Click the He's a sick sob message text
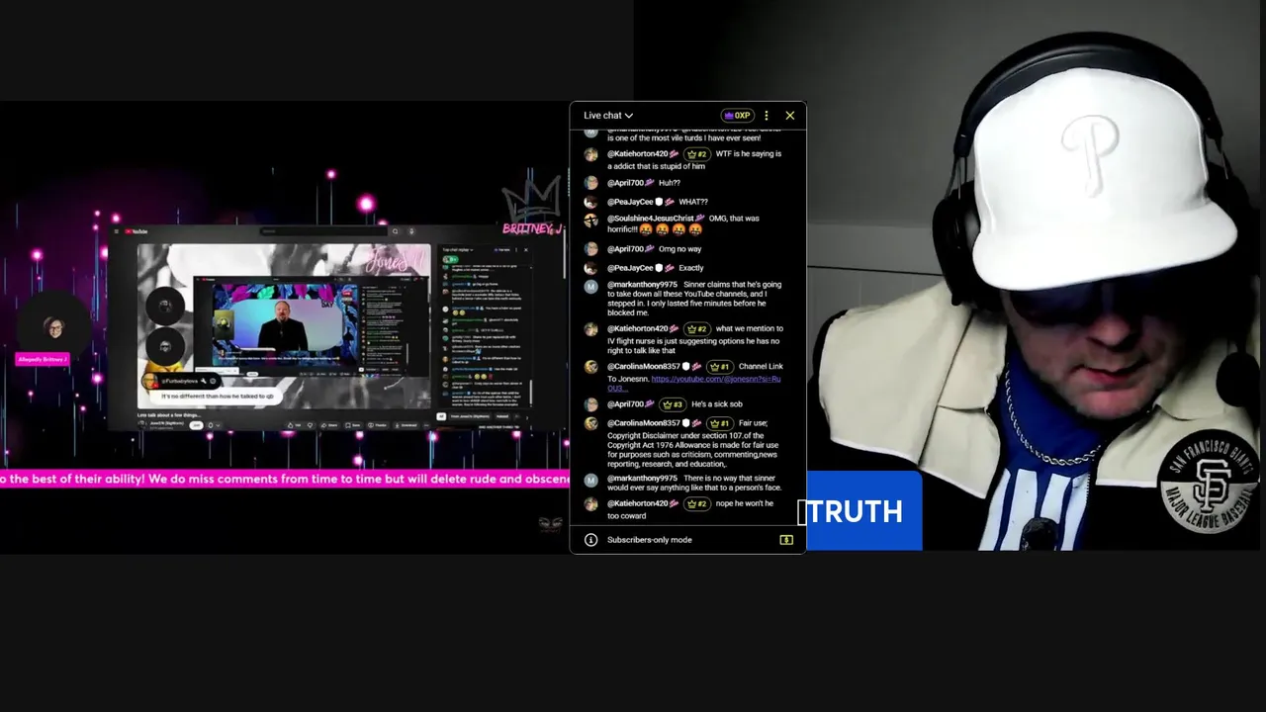 click(717, 404)
